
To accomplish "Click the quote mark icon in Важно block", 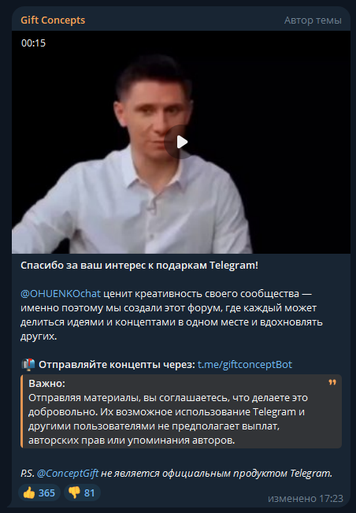I will coord(332,382).
